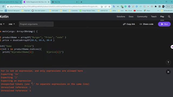This screenshot has height=97, width=173.
Task: Open the Solutions menu
Action: pos(121,17)
